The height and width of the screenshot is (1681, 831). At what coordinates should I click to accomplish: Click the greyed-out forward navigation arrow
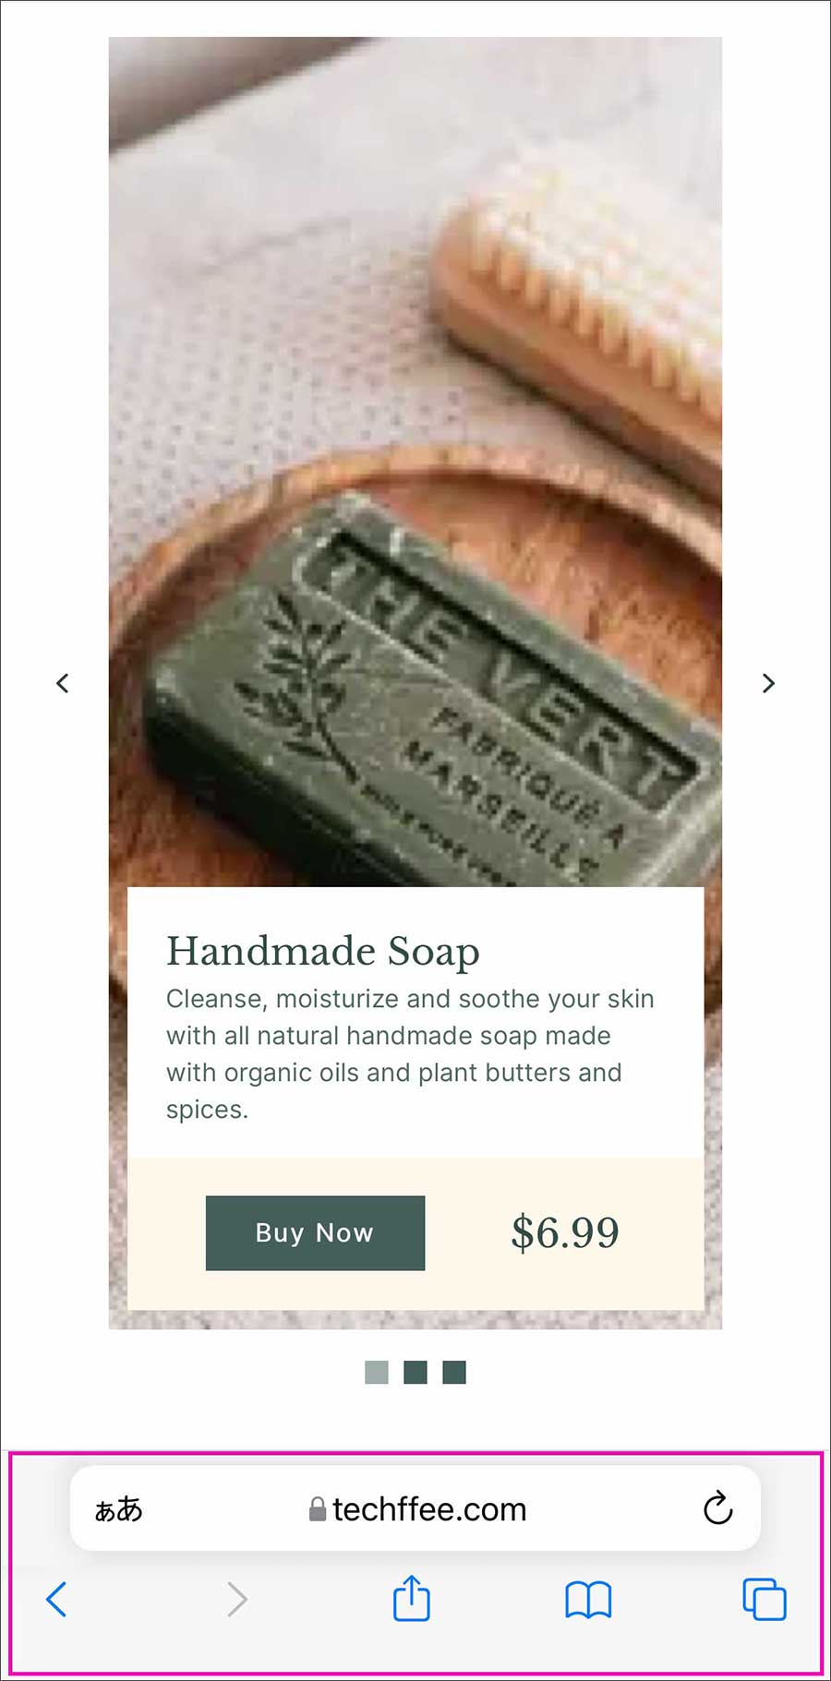pos(237,1599)
